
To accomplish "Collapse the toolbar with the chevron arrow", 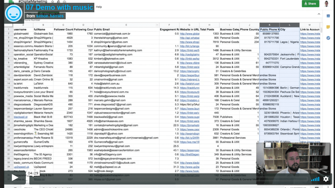I will point(319,14).
